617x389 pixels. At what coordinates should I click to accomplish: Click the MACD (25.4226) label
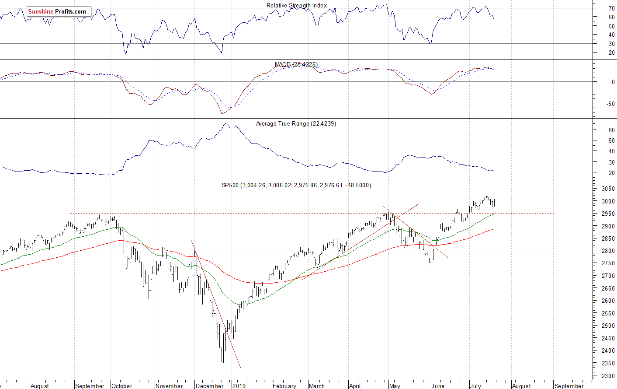pos(296,64)
